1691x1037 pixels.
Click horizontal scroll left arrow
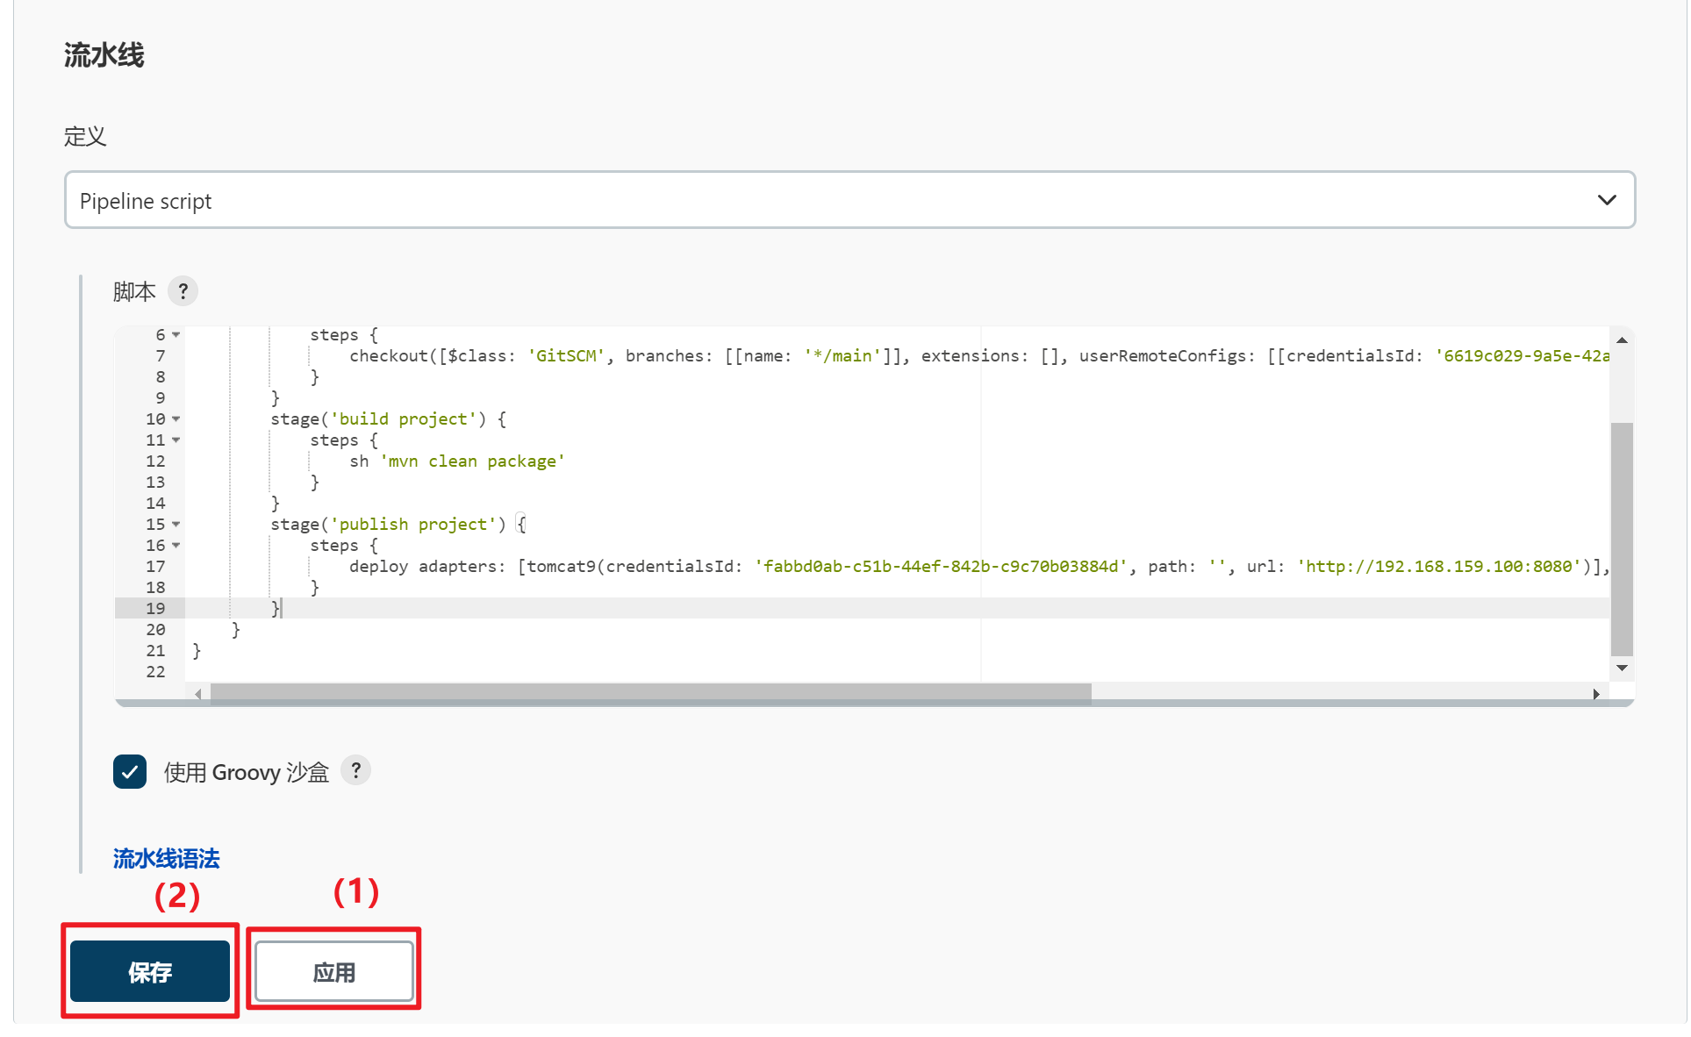(x=198, y=694)
